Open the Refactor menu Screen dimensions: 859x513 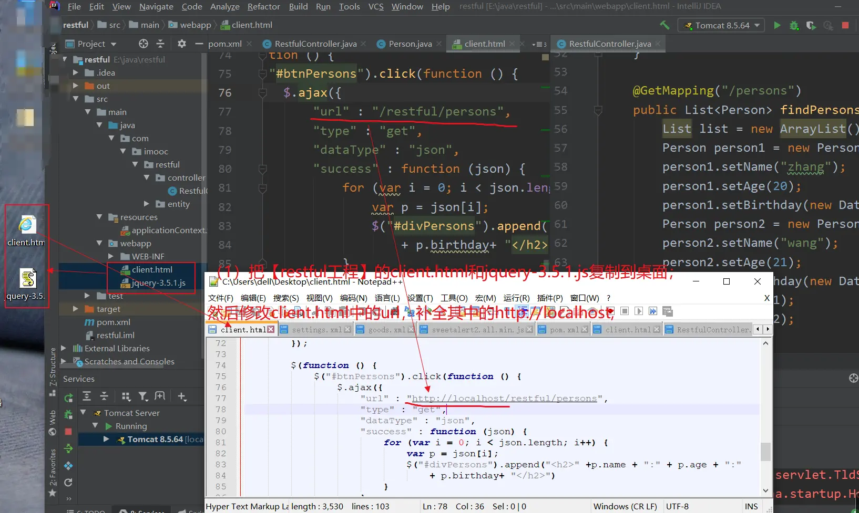[x=263, y=7]
